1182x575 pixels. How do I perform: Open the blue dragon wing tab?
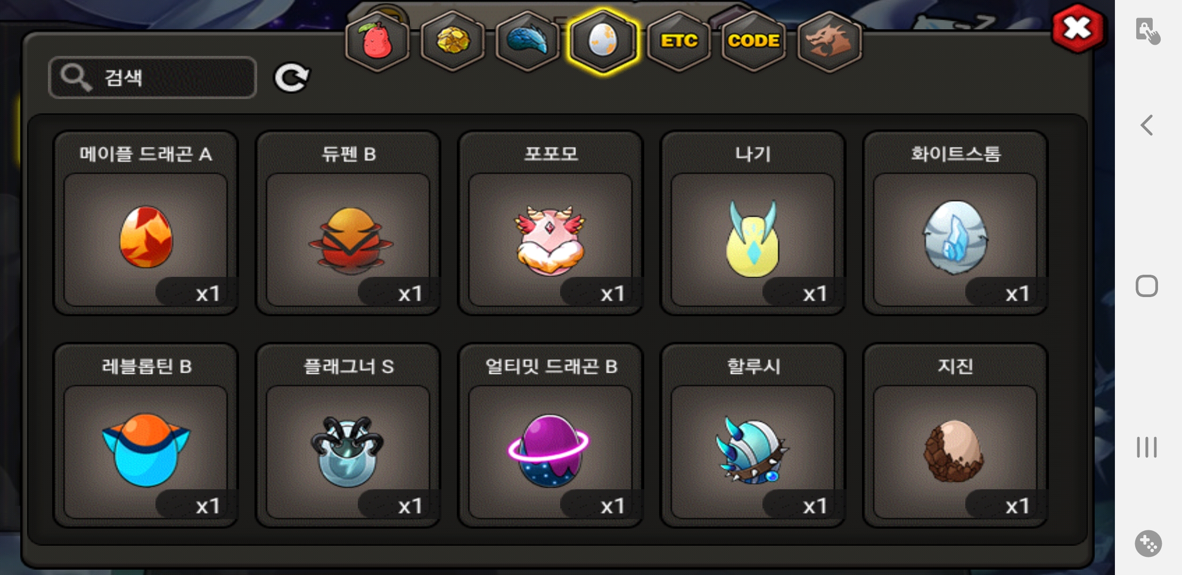(x=528, y=41)
